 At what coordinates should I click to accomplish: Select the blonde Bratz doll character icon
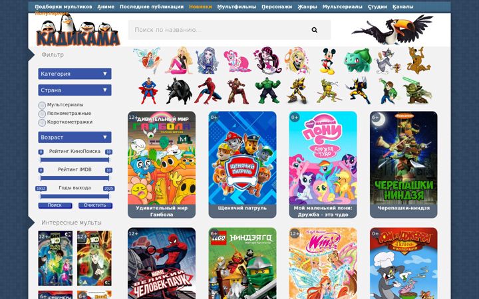point(297,60)
